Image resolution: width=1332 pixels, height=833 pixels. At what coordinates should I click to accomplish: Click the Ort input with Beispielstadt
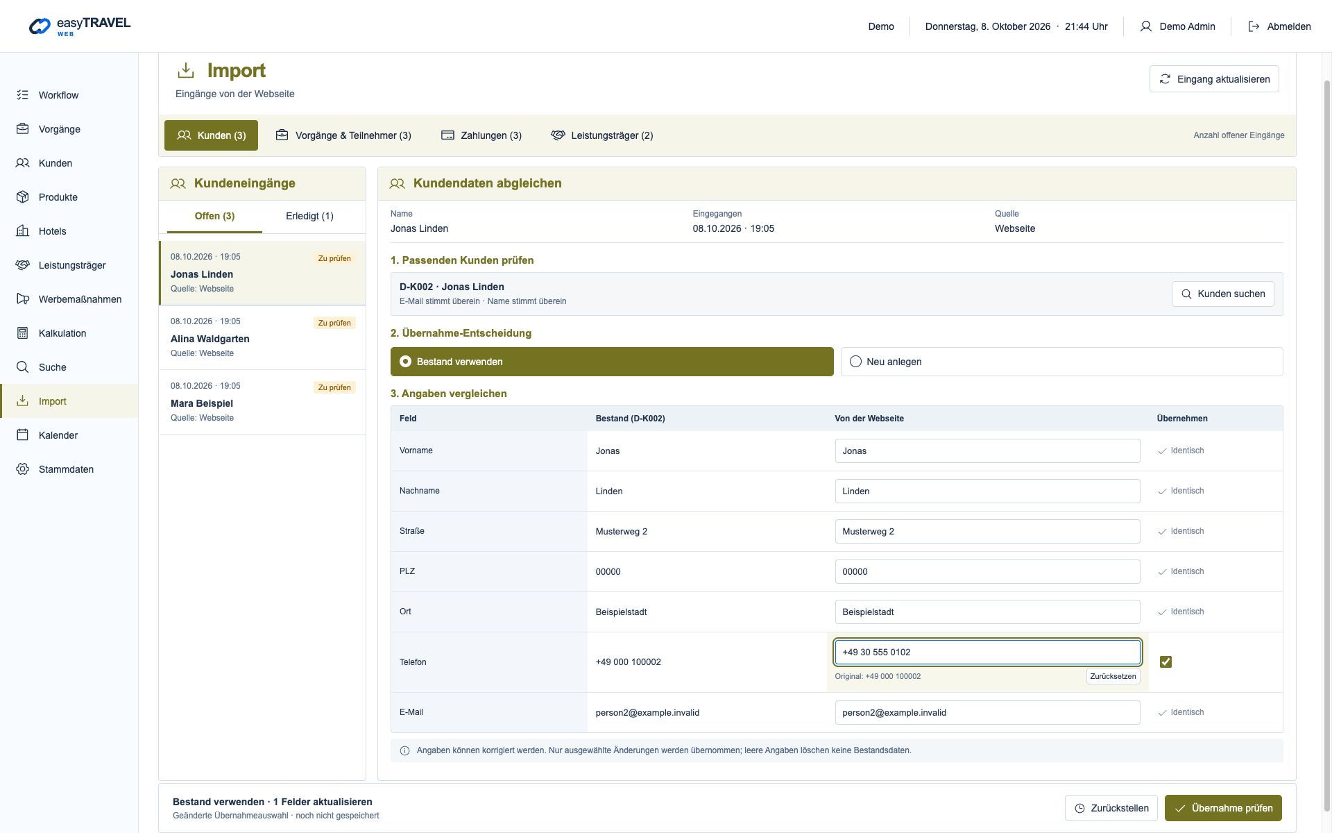point(987,612)
